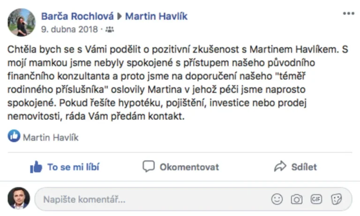Click the speech bubble icon beside Okomentovat
Viewport: 360px width, 216px height.
coord(149,167)
